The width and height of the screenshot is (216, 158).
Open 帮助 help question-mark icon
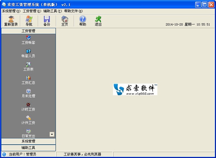(82, 20)
